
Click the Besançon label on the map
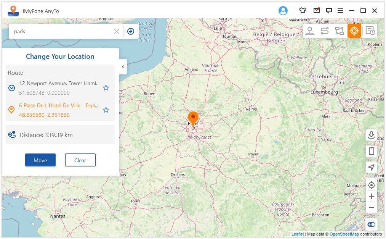pos(320,215)
